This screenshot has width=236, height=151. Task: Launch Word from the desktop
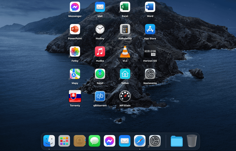click(x=150, y=7)
